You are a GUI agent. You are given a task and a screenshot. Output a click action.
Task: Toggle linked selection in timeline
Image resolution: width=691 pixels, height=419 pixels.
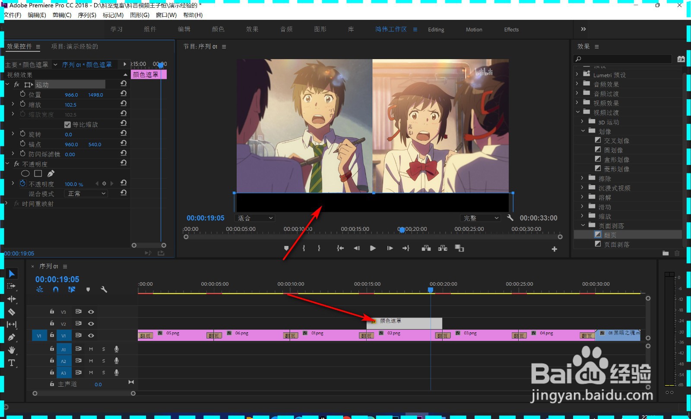[x=72, y=290]
